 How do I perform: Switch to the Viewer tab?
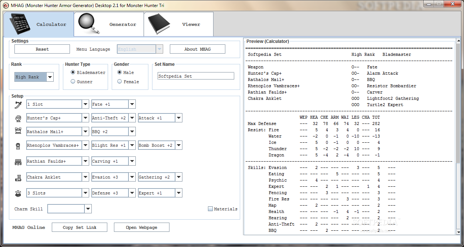click(x=178, y=24)
